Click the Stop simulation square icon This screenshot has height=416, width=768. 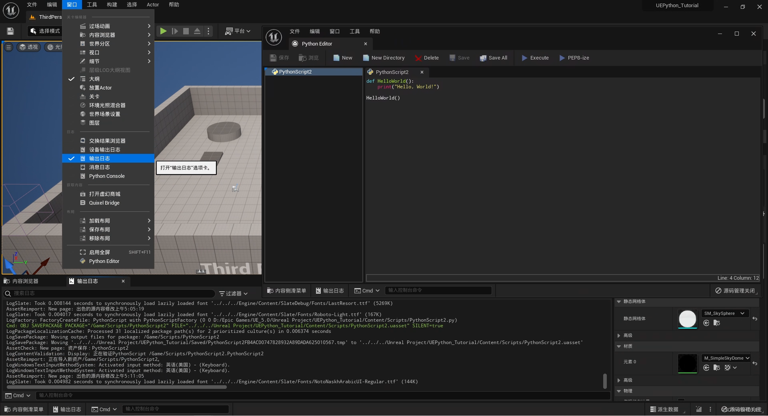[x=186, y=31]
